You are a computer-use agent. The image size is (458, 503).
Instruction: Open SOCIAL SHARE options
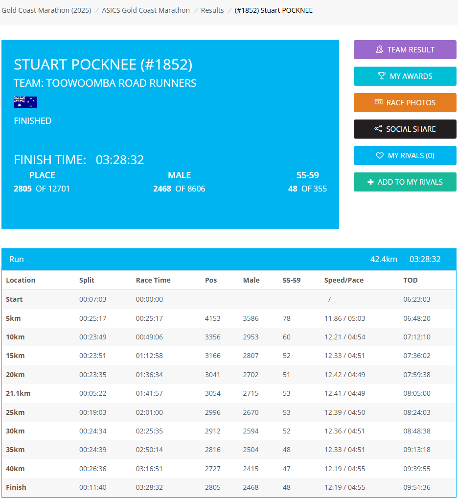405,129
